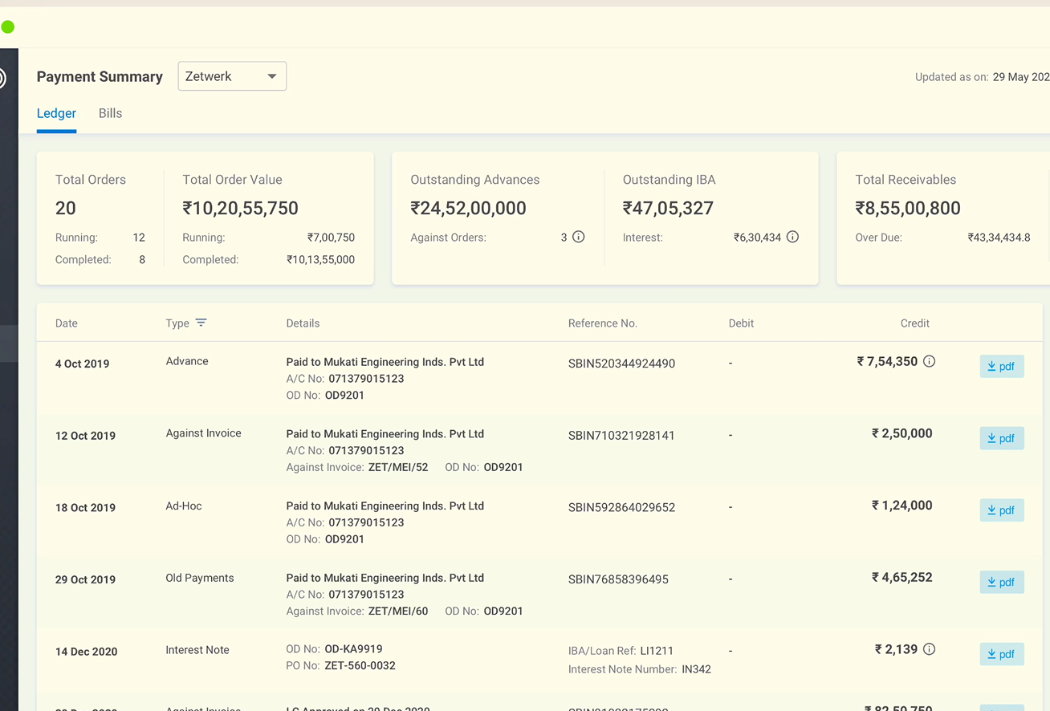Click info icon next to Against Orders
1050x711 pixels.
click(x=578, y=237)
